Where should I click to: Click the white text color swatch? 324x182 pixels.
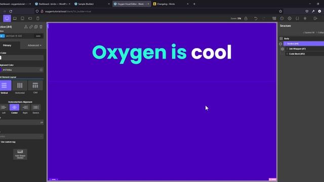click(x=1, y=58)
